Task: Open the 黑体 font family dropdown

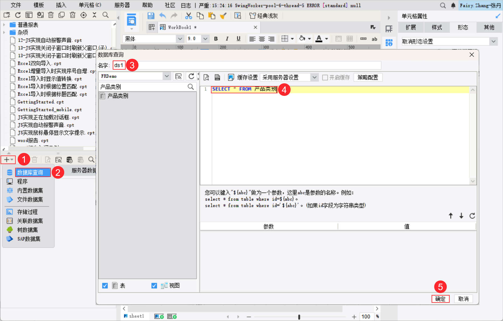Action: 180,39
